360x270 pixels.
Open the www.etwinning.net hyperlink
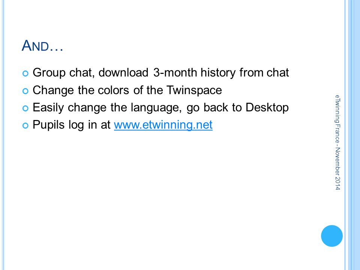click(163, 125)
